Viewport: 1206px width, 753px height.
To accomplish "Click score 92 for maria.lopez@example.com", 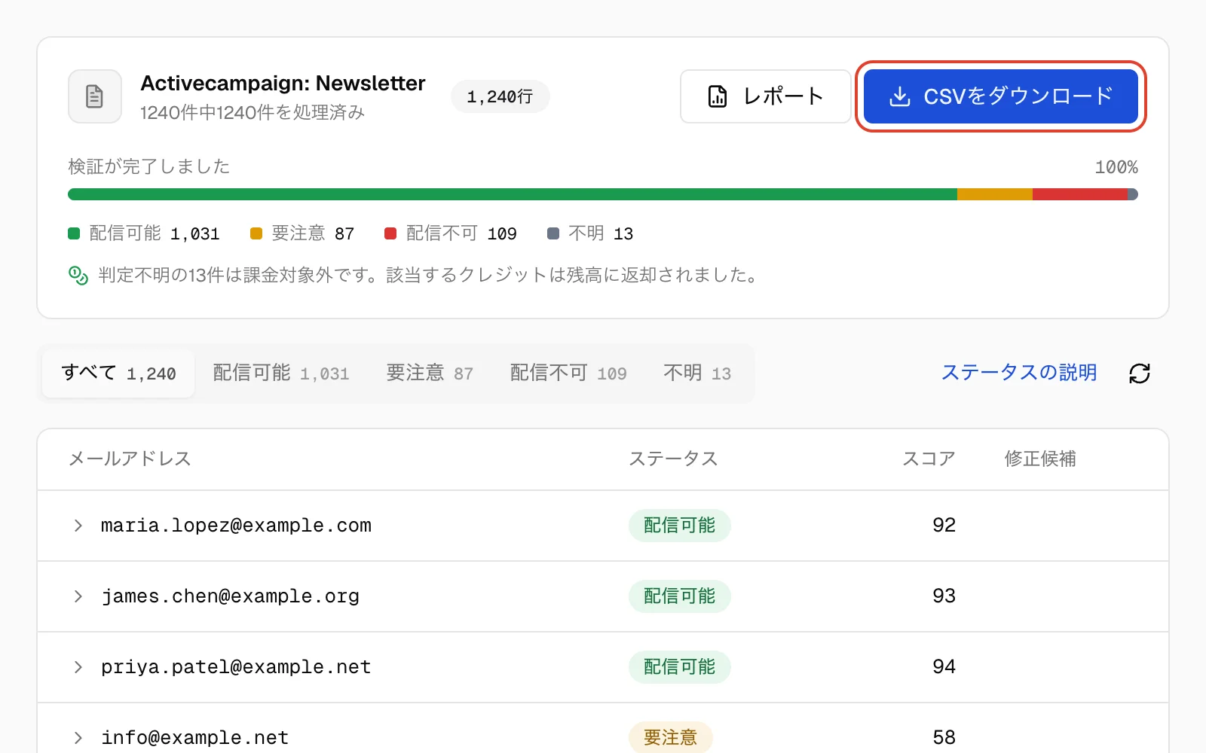I will point(944,525).
